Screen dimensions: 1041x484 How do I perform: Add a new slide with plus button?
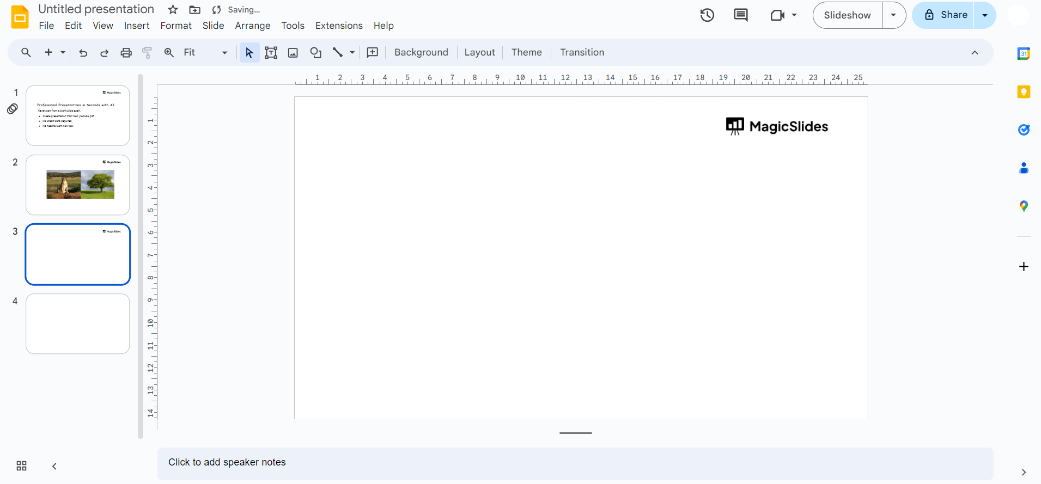pos(48,52)
